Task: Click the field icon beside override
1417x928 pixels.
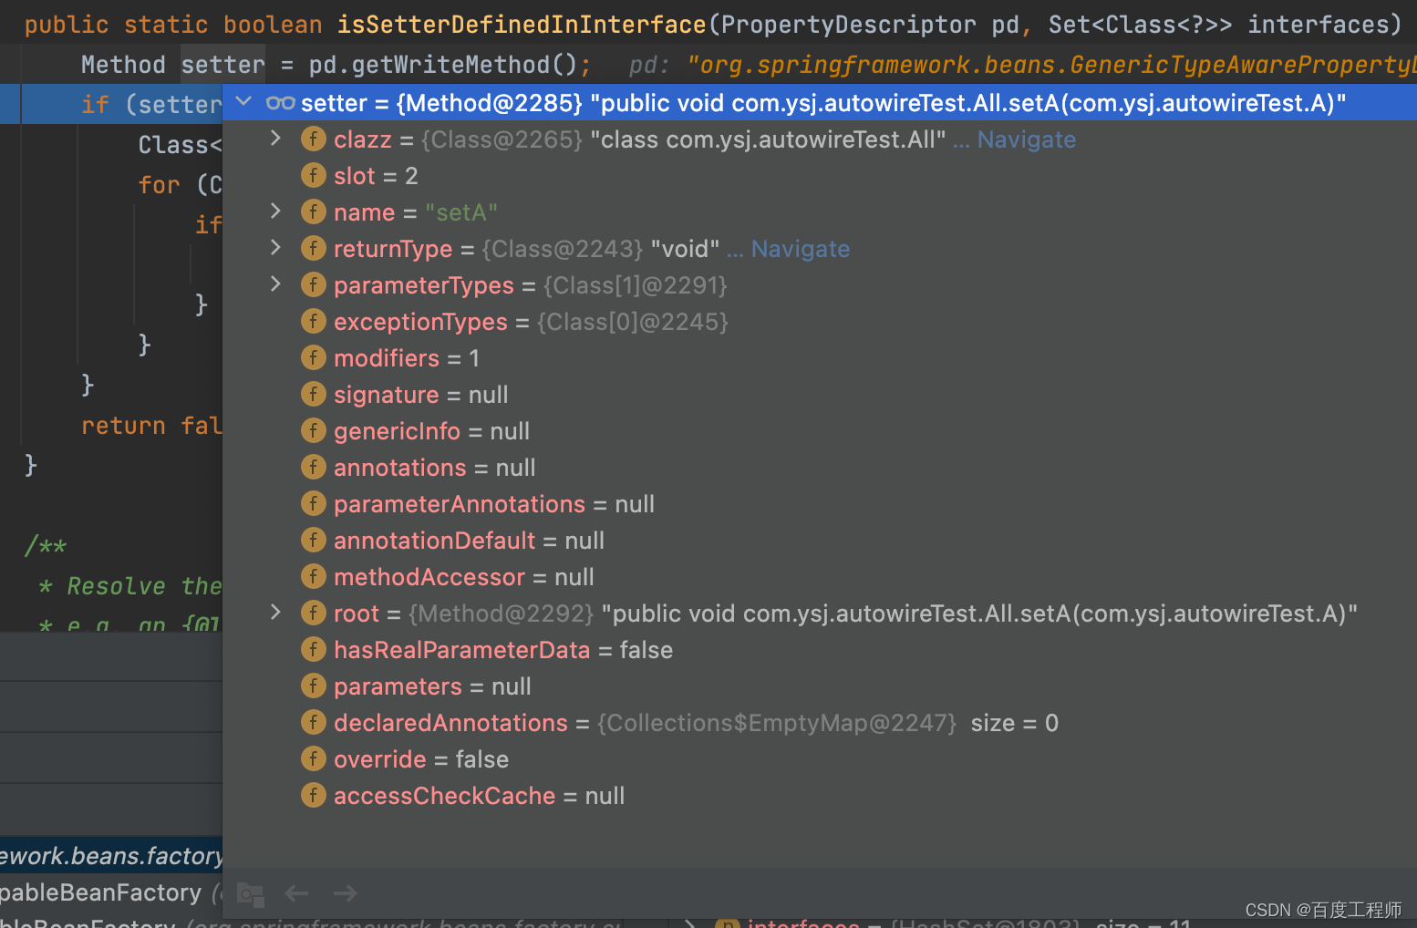Action: 314,759
